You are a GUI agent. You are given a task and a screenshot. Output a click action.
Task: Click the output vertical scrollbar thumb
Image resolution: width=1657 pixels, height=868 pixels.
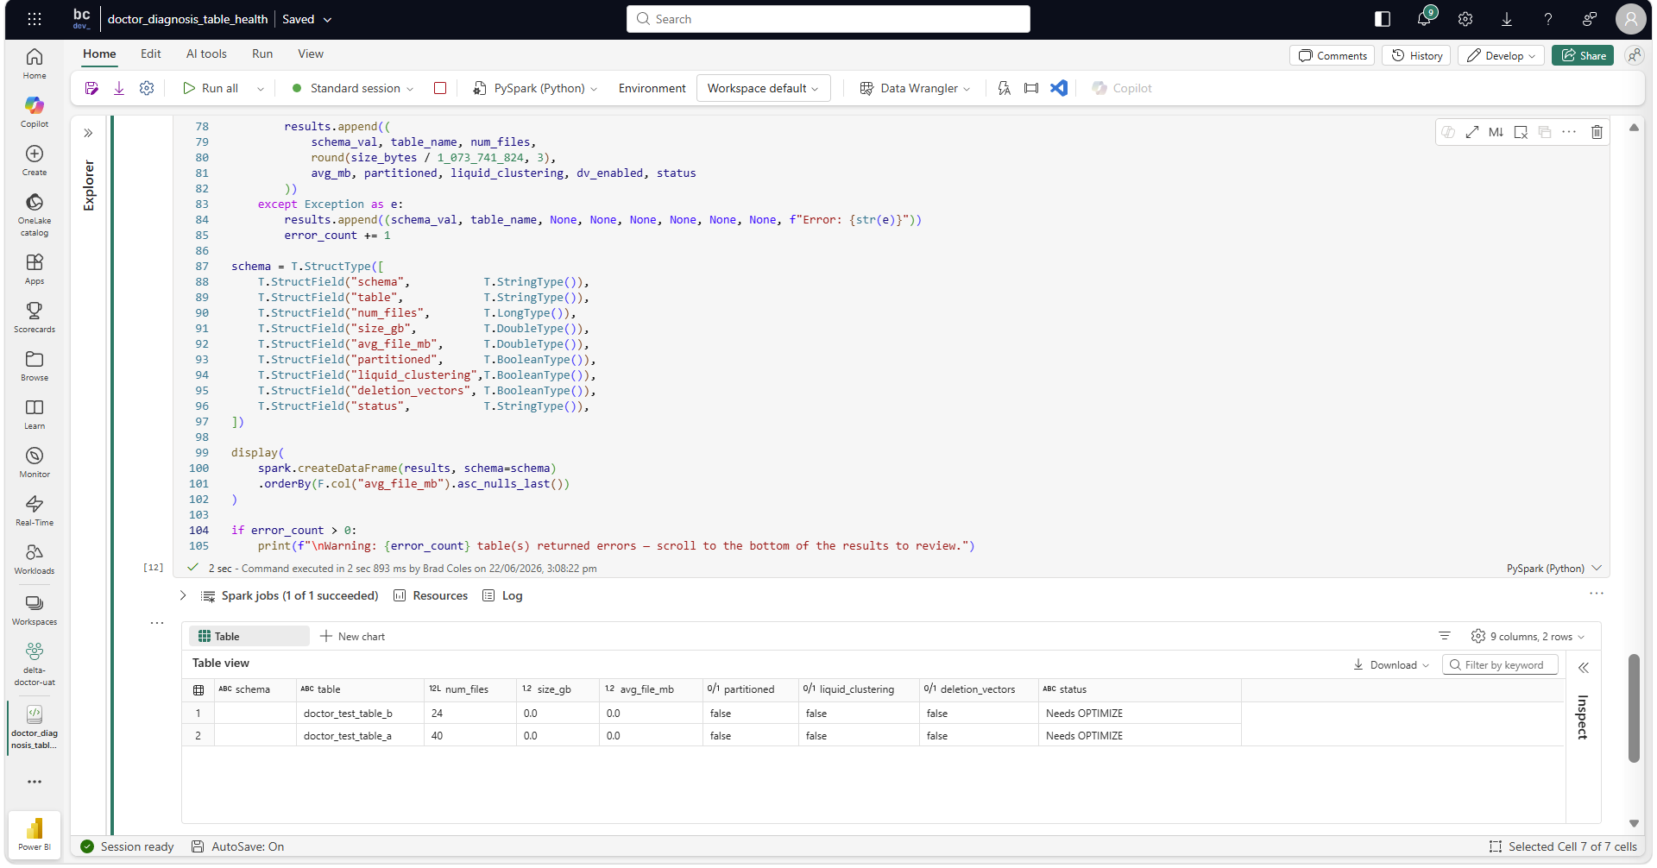pos(1633,708)
